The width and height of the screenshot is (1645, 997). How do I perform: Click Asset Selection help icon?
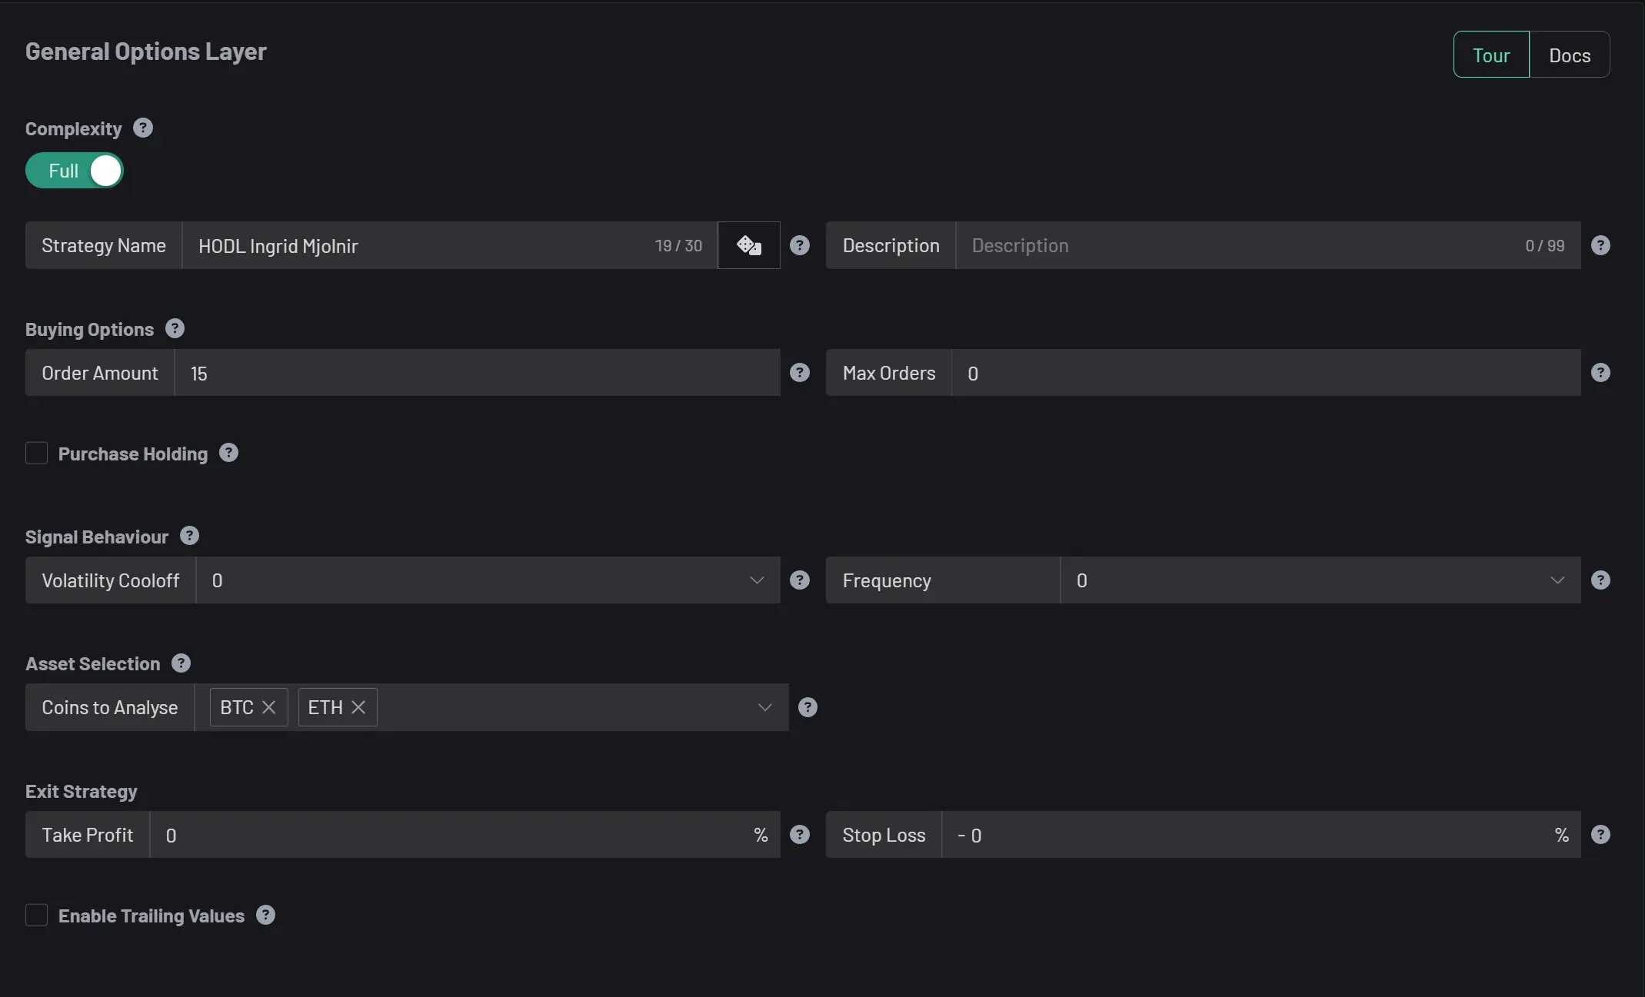tap(181, 663)
